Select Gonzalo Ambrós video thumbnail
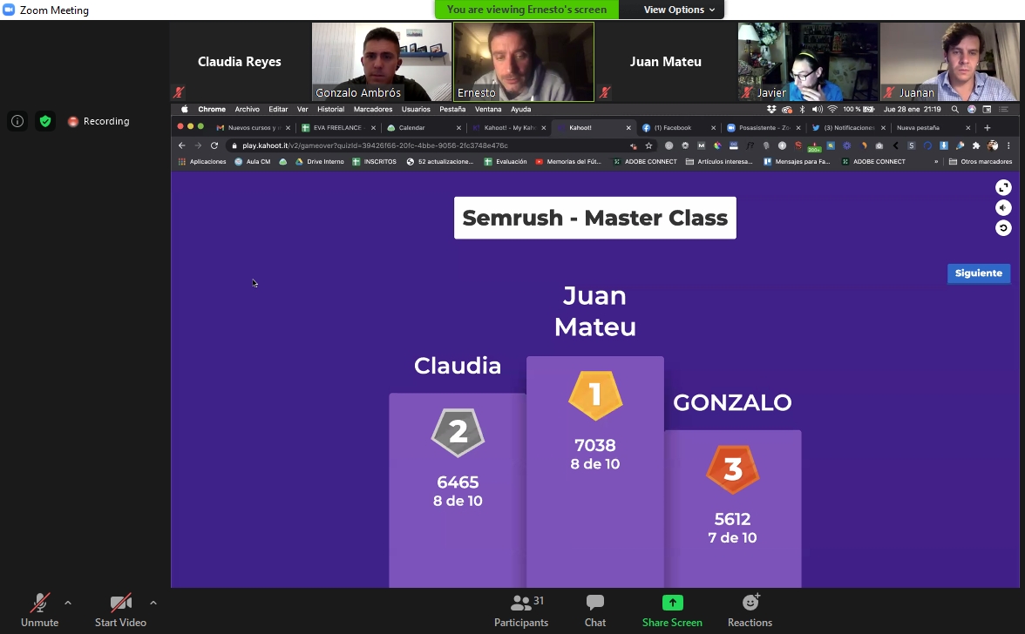This screenshot has width=1025, height=634. click(382, 61)
